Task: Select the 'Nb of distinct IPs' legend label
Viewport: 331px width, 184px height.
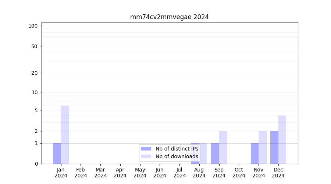Action: (177, 149)
